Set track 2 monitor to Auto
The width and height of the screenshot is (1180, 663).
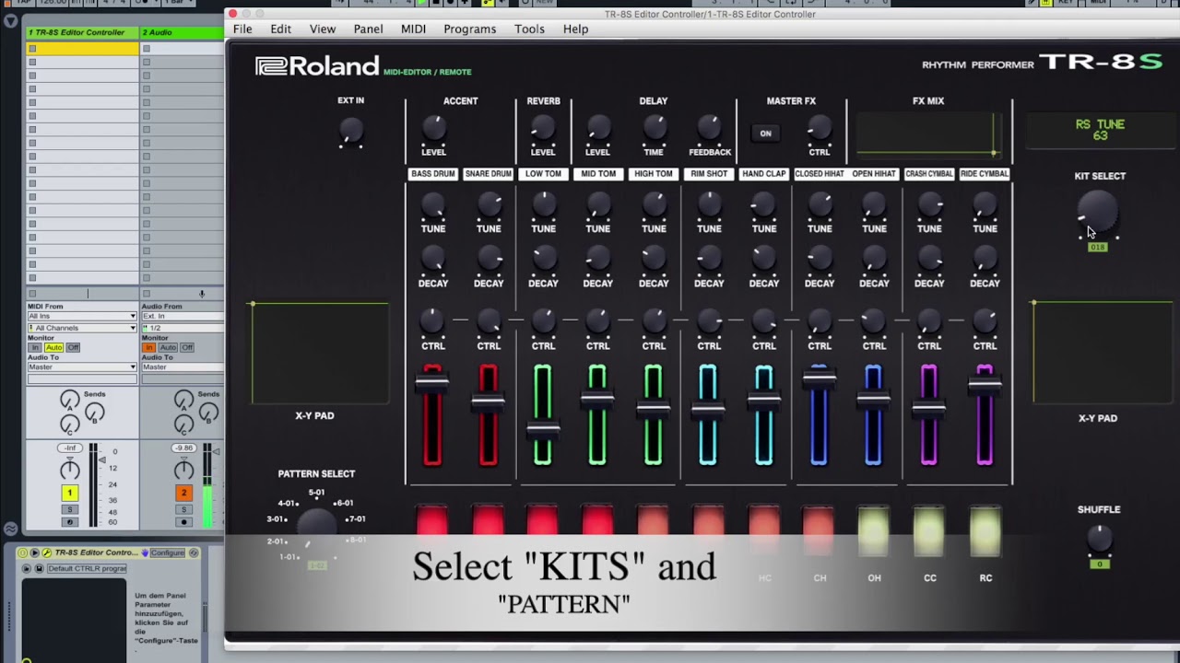coord(168,347)
